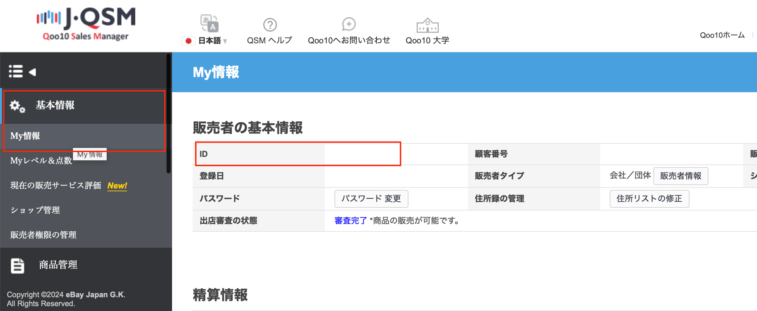Go to Qoo10ホーム
Image resolution: width=757 pixels, height=311 pixels.
(722, 35)
